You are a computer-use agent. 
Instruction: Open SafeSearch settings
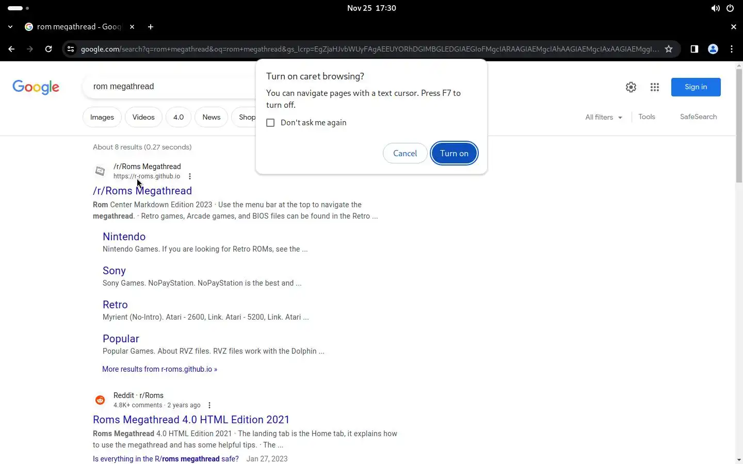tap(698, 117)
